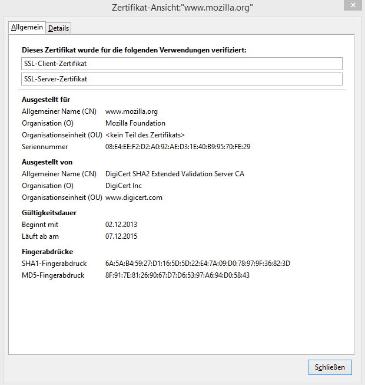
Task: Click the MD5 fingerprint value 8F:91:7E...
Action: pyautogui.click(x=177, y=275)
